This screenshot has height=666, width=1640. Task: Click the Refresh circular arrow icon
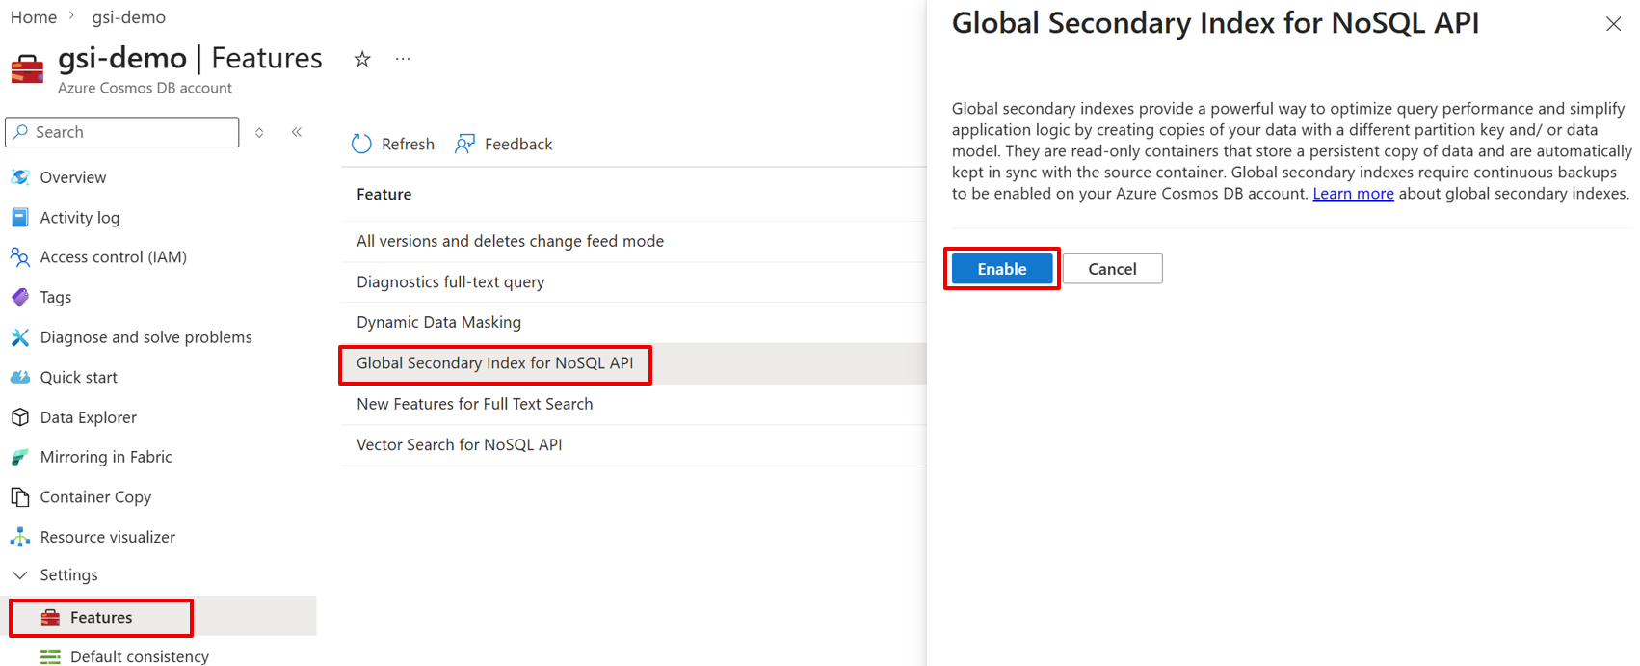(361, 144)
